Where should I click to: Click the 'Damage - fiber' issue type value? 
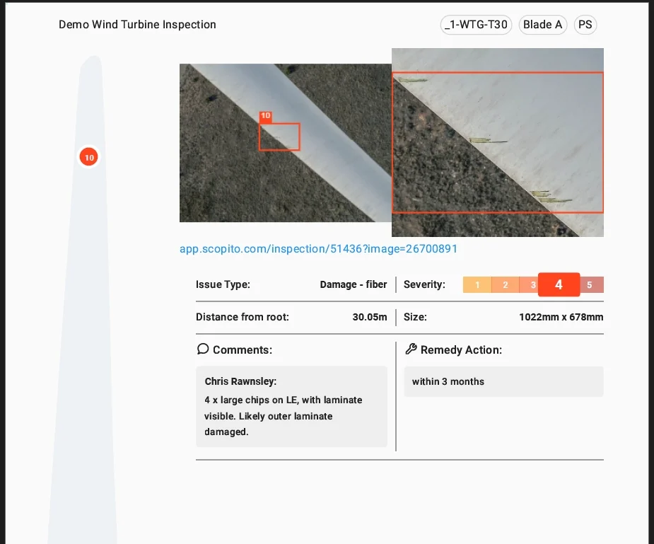pyautogui.click(x=354, y=284)
